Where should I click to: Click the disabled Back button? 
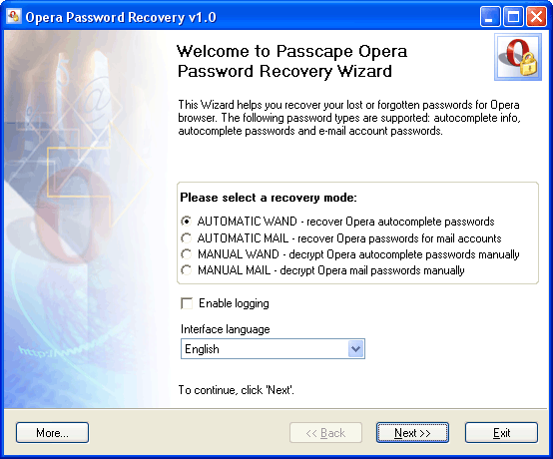point(325,433)
